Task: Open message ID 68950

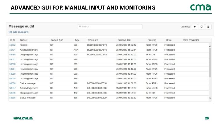Action: [x=12, y=74]
